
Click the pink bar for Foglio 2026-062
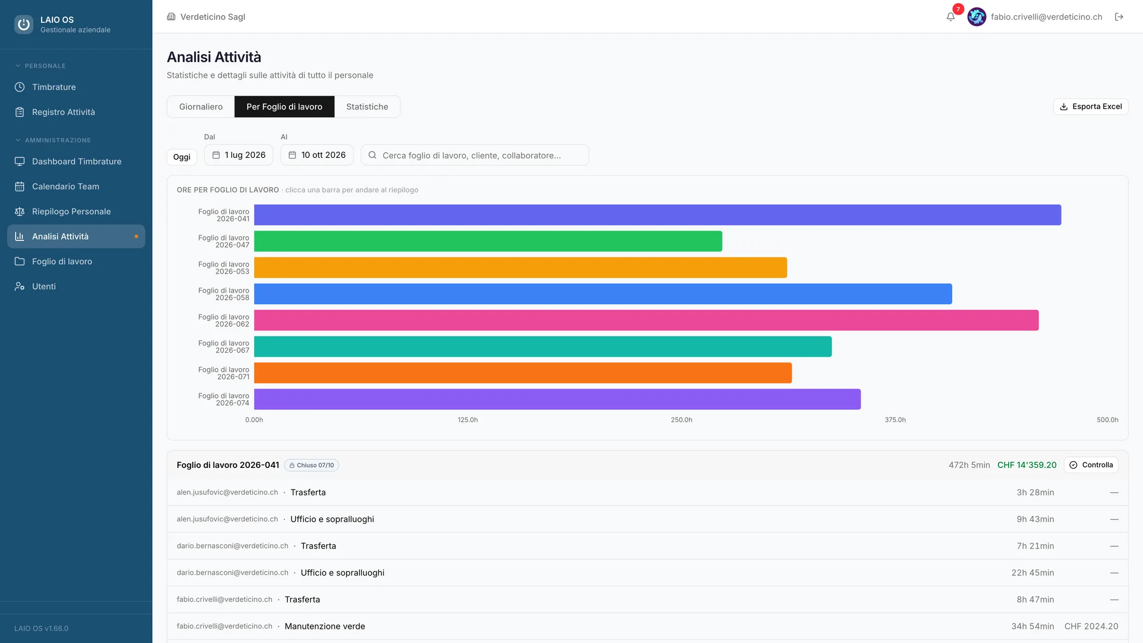[646, 320]
